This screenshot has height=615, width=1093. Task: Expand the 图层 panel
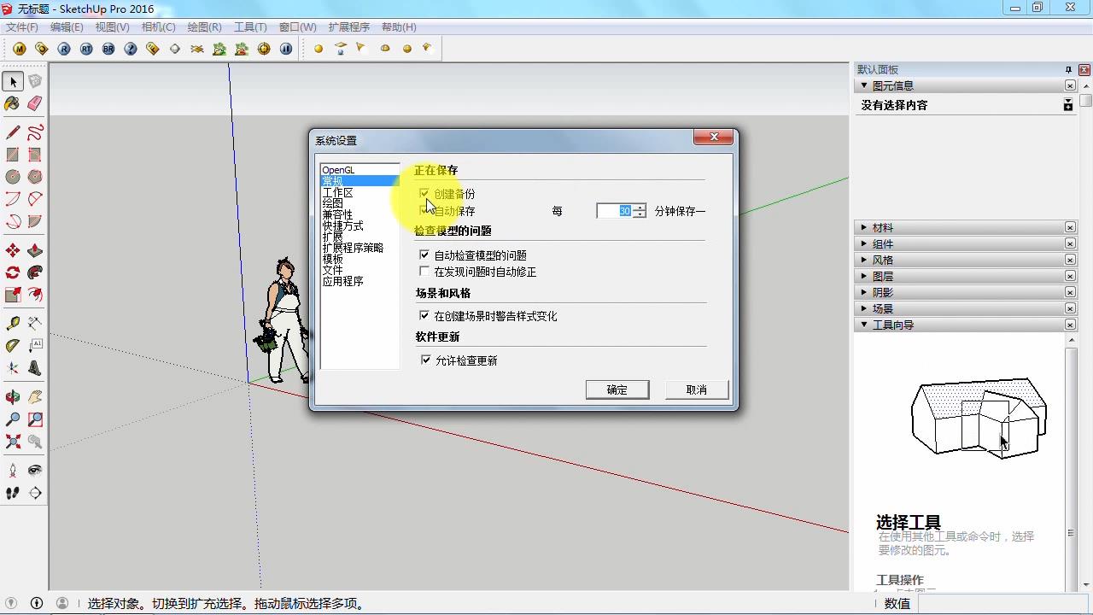tap(864, 276)
